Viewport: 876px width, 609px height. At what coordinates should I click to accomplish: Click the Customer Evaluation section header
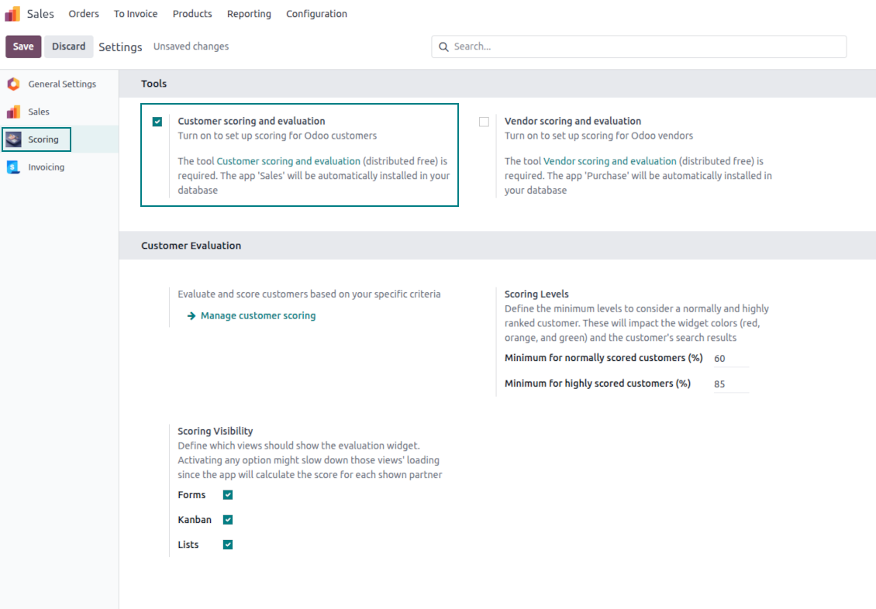click(191, 246)
